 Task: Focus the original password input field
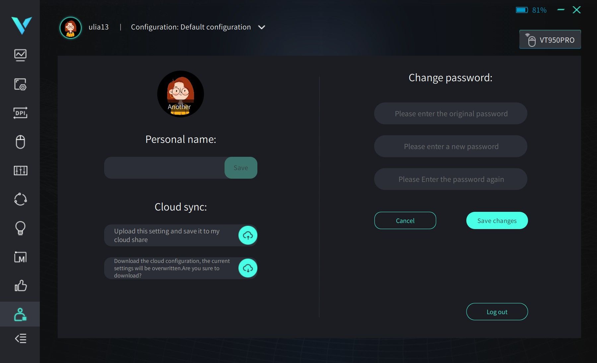pos(451,113)
